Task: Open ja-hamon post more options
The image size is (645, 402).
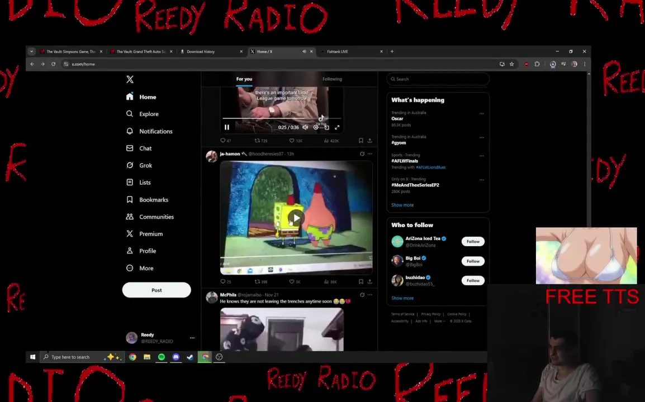Action: coord(370,154)
